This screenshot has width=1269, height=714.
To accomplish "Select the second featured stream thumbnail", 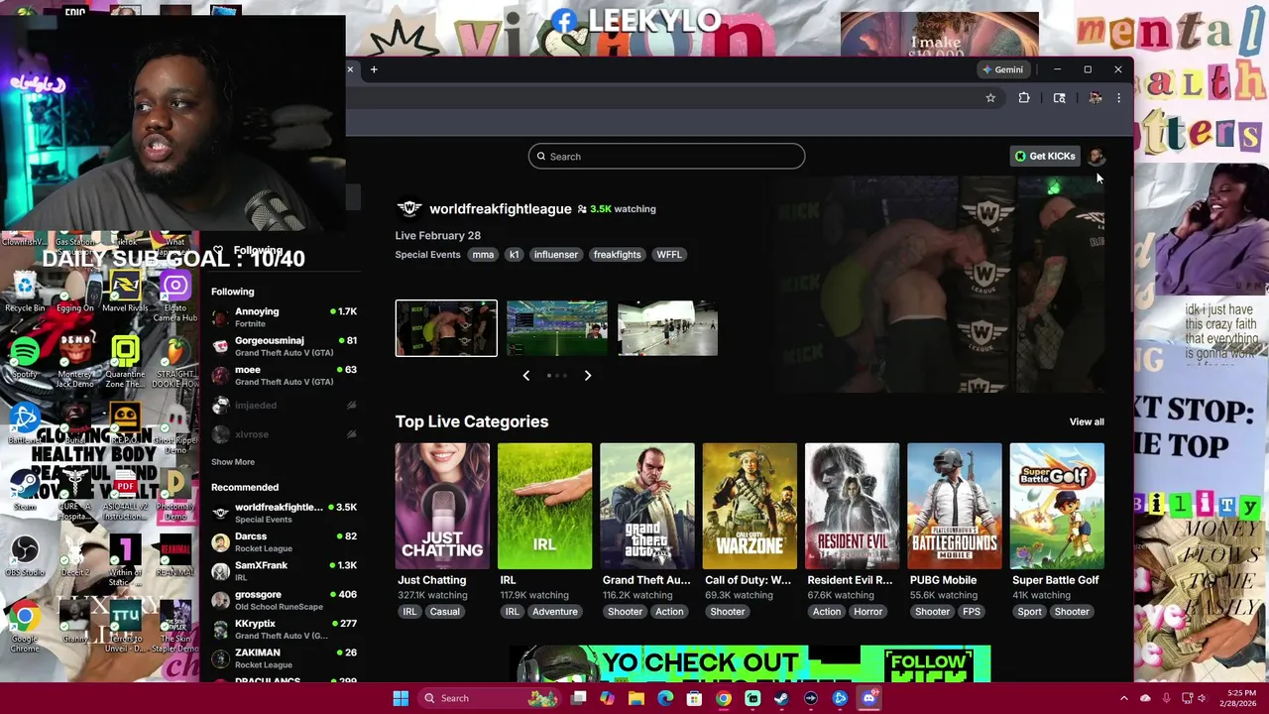I will click(x=557, y=328).
